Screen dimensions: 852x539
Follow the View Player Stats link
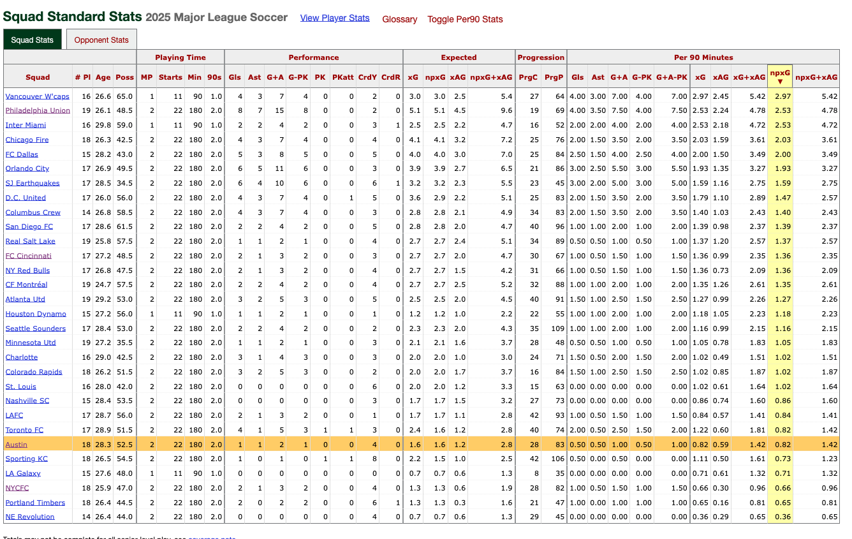[x=335, y=18]
